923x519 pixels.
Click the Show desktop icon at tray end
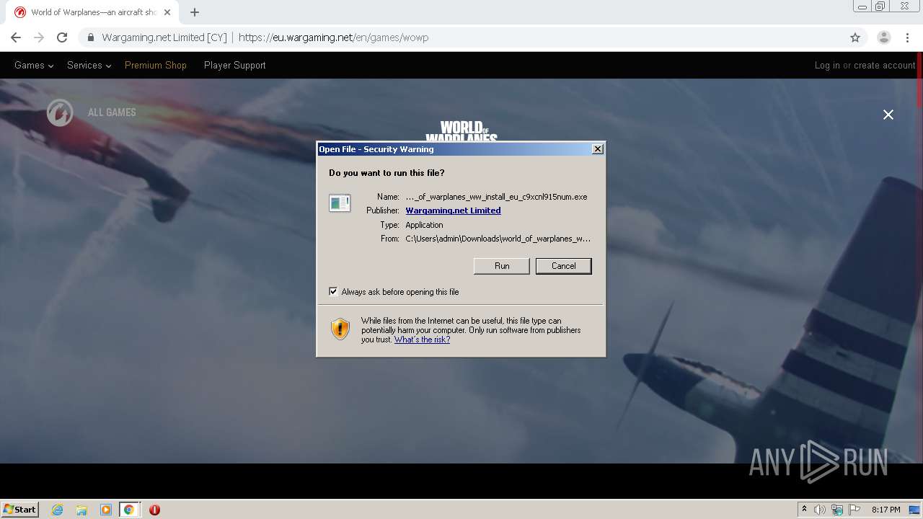(x=915, y=510)
